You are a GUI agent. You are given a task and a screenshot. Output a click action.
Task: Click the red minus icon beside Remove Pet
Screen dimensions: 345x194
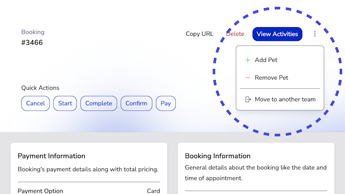coord(248,78)
